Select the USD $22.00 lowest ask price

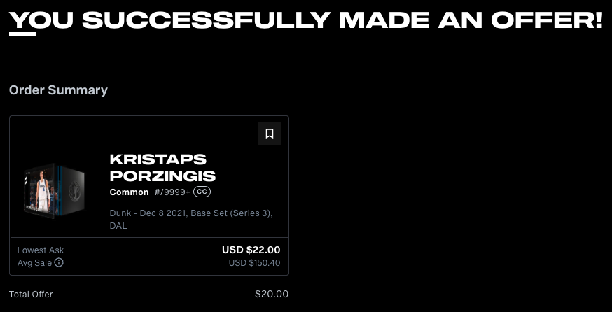(251, 250)
